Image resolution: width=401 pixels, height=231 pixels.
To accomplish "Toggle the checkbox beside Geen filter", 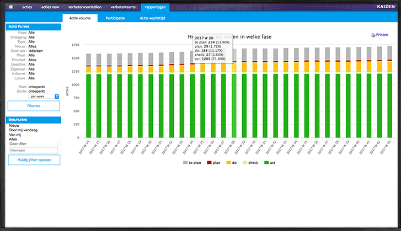I will click(58, 143).
